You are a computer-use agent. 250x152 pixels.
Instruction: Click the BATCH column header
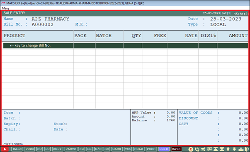(x=104, y=36)
